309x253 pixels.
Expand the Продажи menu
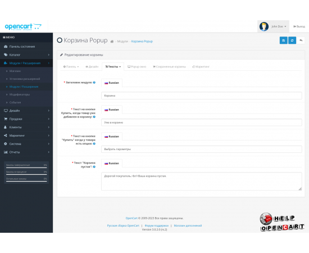click(x=26, y=119)
